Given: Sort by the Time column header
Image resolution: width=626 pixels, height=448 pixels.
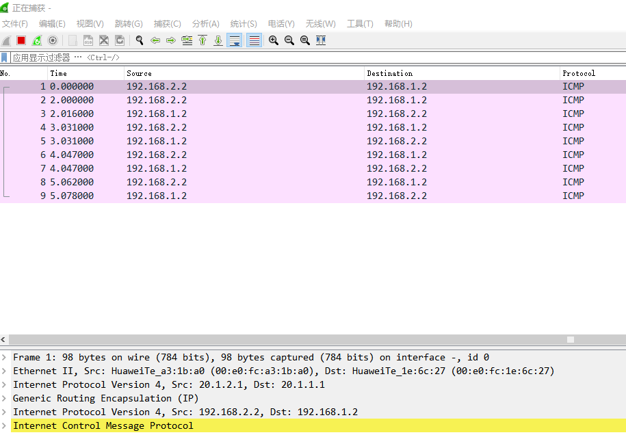Looking at the screenshot, I should (86, 73).
